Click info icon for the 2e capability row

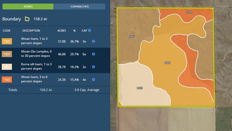click(x=93, y=67)
